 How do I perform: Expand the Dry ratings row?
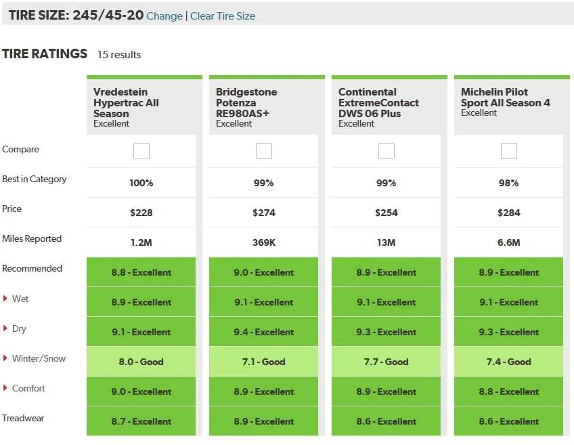click(x=14, y=329)
